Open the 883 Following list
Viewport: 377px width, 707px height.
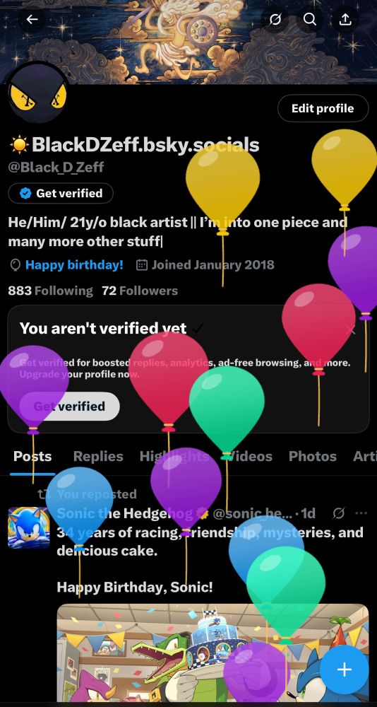(x=50, y=291)
